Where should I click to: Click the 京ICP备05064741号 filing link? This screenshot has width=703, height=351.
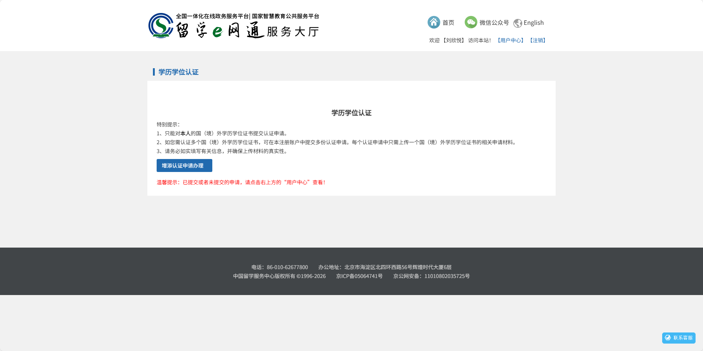point(359,276)
